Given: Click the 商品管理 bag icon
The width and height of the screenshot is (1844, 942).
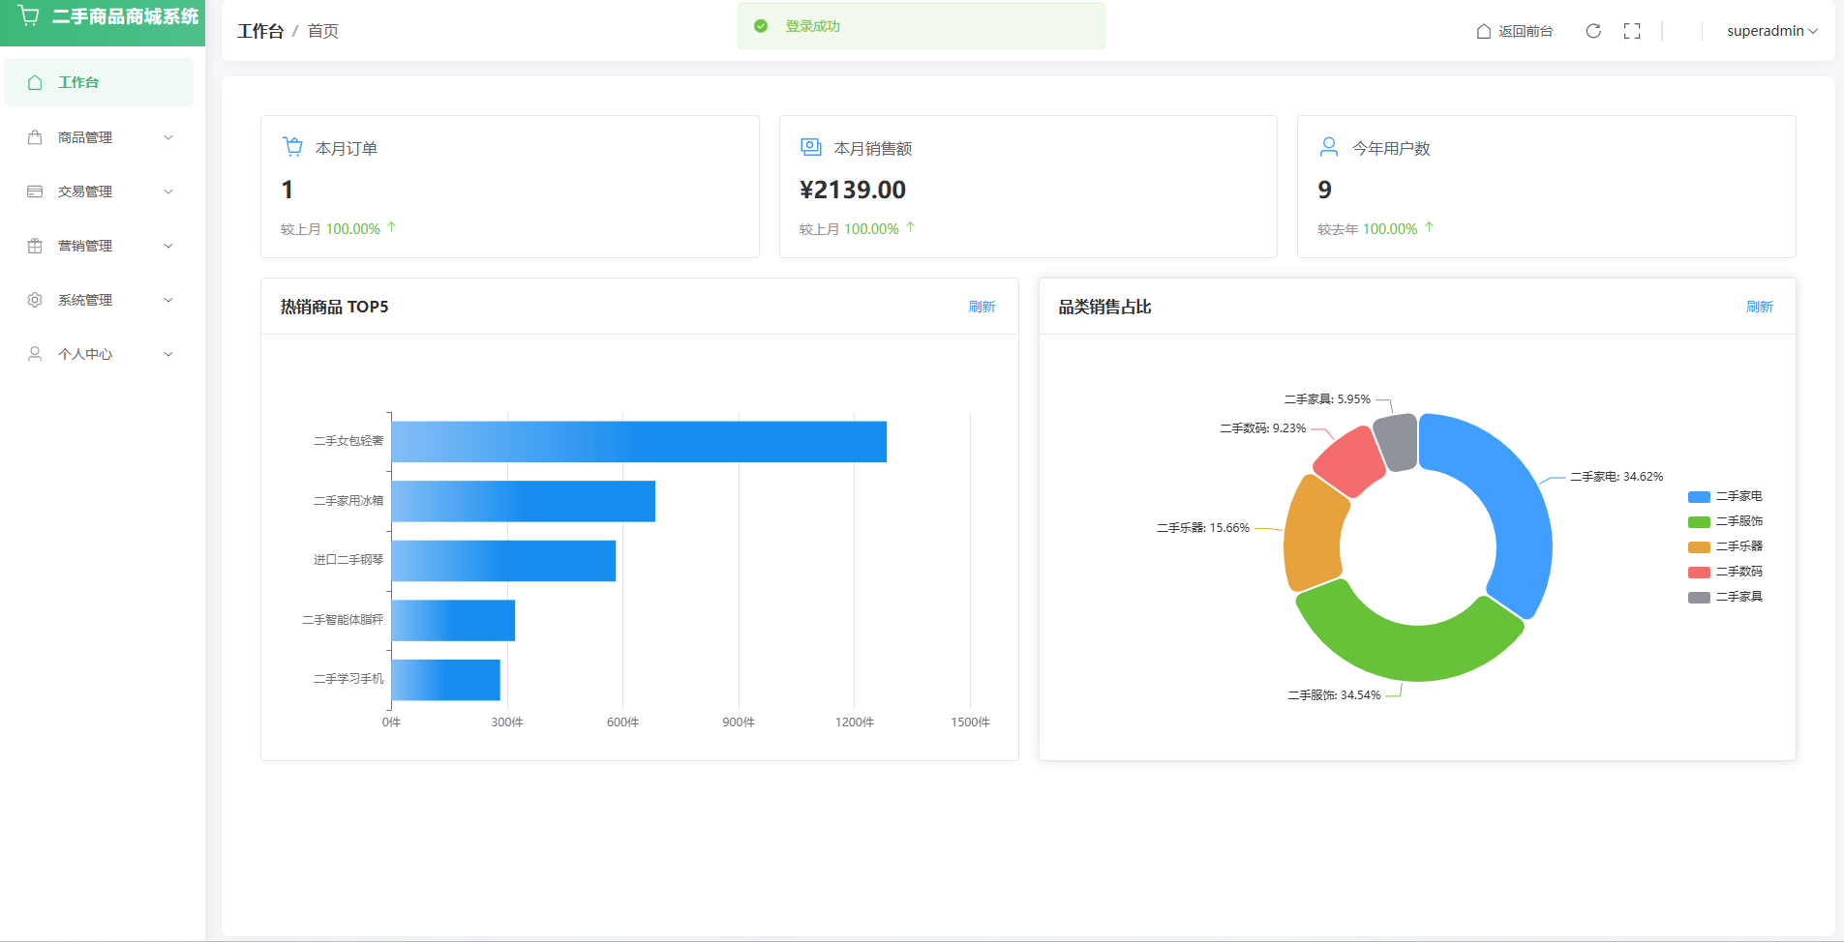Looking at the screenshot, I should pos(35,137).
